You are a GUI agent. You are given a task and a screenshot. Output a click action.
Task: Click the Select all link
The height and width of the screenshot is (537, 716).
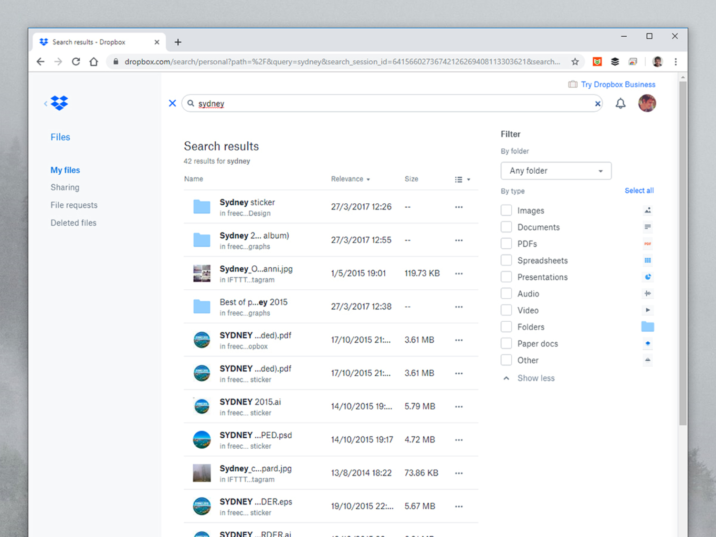[x=639, y=190]
